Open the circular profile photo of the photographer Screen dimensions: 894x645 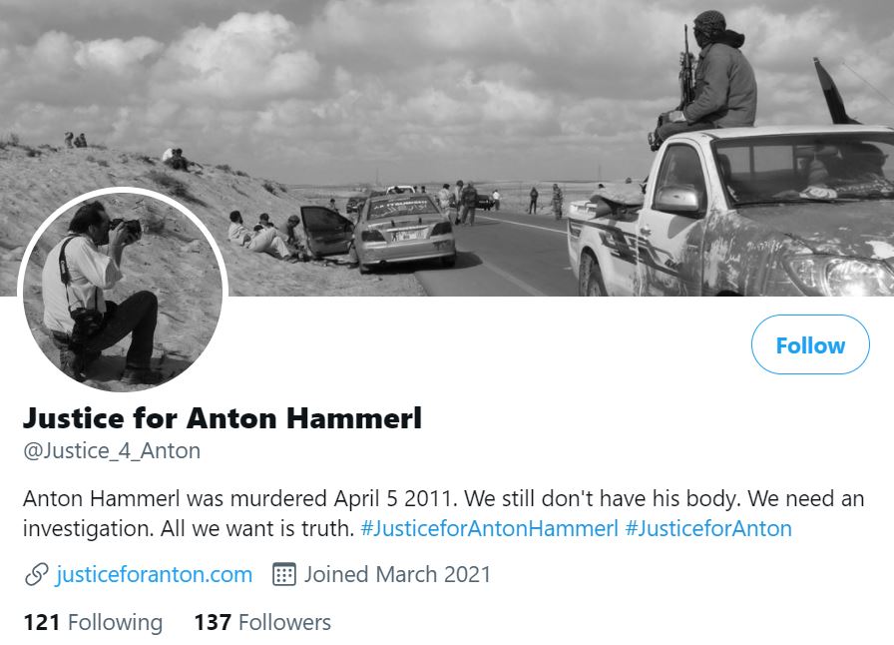pos(123,291)
